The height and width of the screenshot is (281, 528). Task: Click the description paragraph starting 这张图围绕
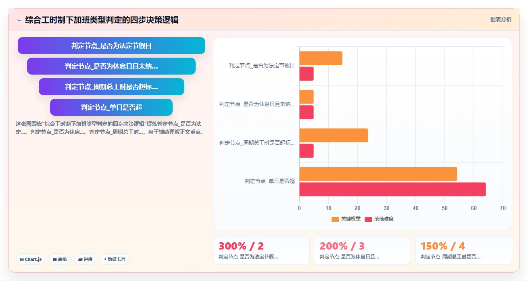point(110,128)
